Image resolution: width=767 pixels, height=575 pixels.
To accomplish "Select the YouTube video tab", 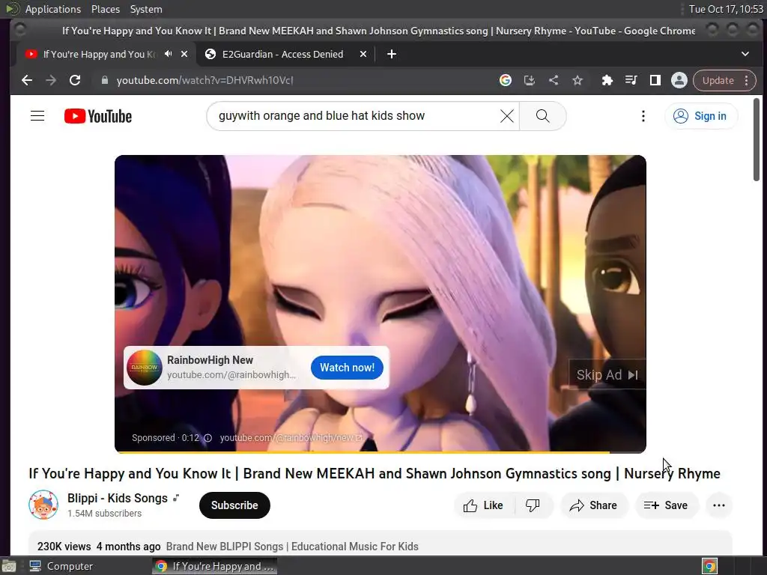I will pos(98,54).
